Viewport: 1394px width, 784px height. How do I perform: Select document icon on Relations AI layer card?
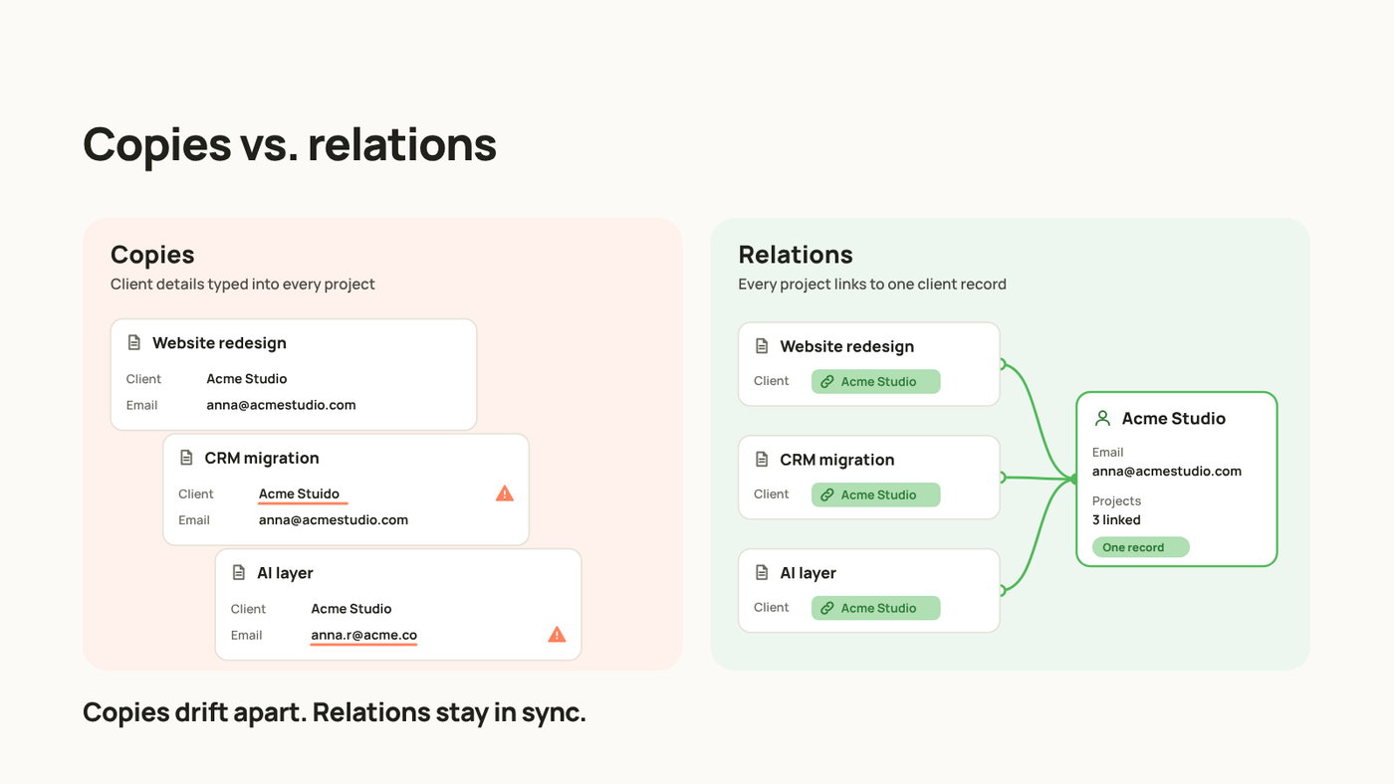pyautogui.click(x=762, y=573)
